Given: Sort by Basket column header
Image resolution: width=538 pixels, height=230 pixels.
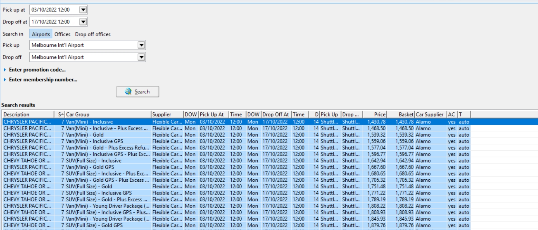Looking at the screenshot, I should tap(400, 114).
